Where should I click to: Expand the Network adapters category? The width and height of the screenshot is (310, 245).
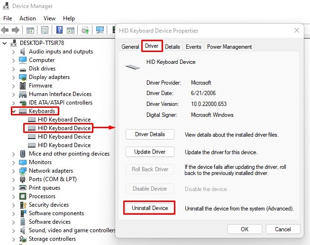[13, 171]
